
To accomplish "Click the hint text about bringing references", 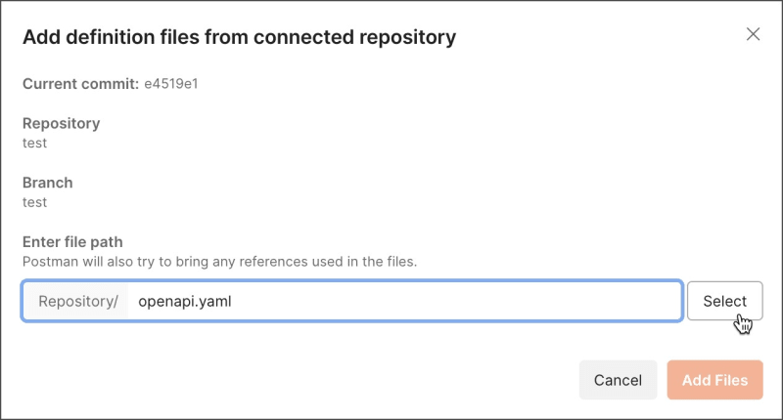I will [219, 261].
